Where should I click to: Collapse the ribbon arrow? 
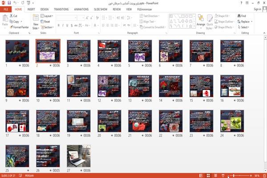[x=264, y=33]
